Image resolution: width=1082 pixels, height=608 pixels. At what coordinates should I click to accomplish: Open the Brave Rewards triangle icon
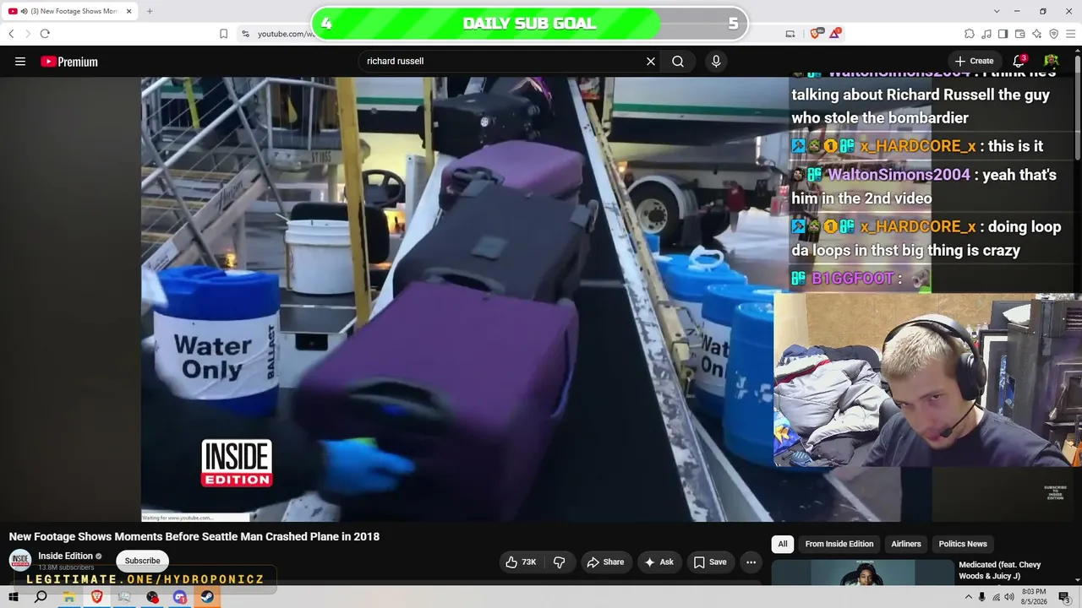point(835,34)
